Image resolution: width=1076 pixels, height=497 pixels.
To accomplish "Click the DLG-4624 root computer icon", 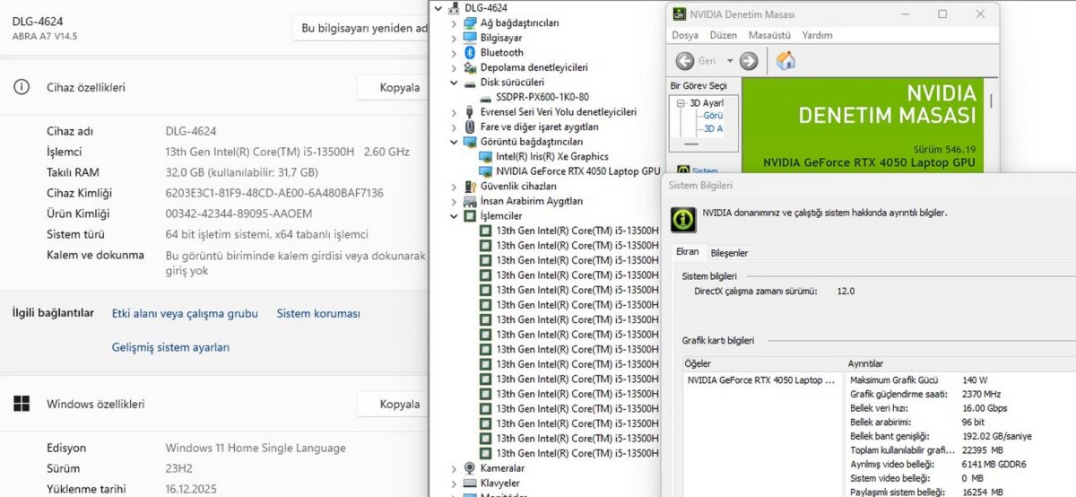I will tap(454, 8).
